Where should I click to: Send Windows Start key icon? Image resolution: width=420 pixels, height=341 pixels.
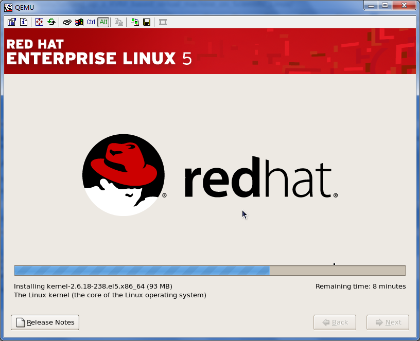tap(79, 22)
